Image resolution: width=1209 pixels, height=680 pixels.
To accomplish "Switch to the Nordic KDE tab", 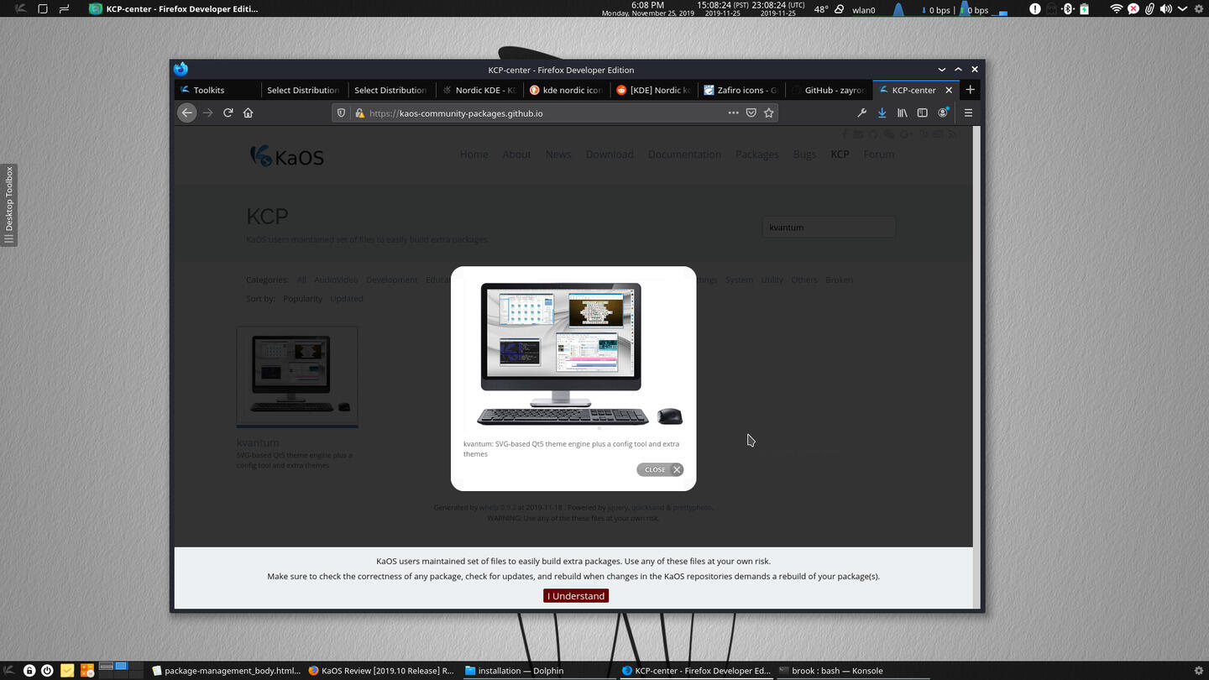I will tap(479, 90).
